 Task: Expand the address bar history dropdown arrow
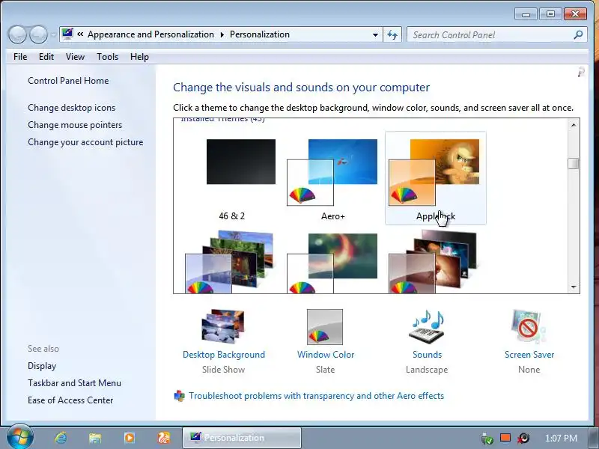pyautogui.click(x=376, y=34)
